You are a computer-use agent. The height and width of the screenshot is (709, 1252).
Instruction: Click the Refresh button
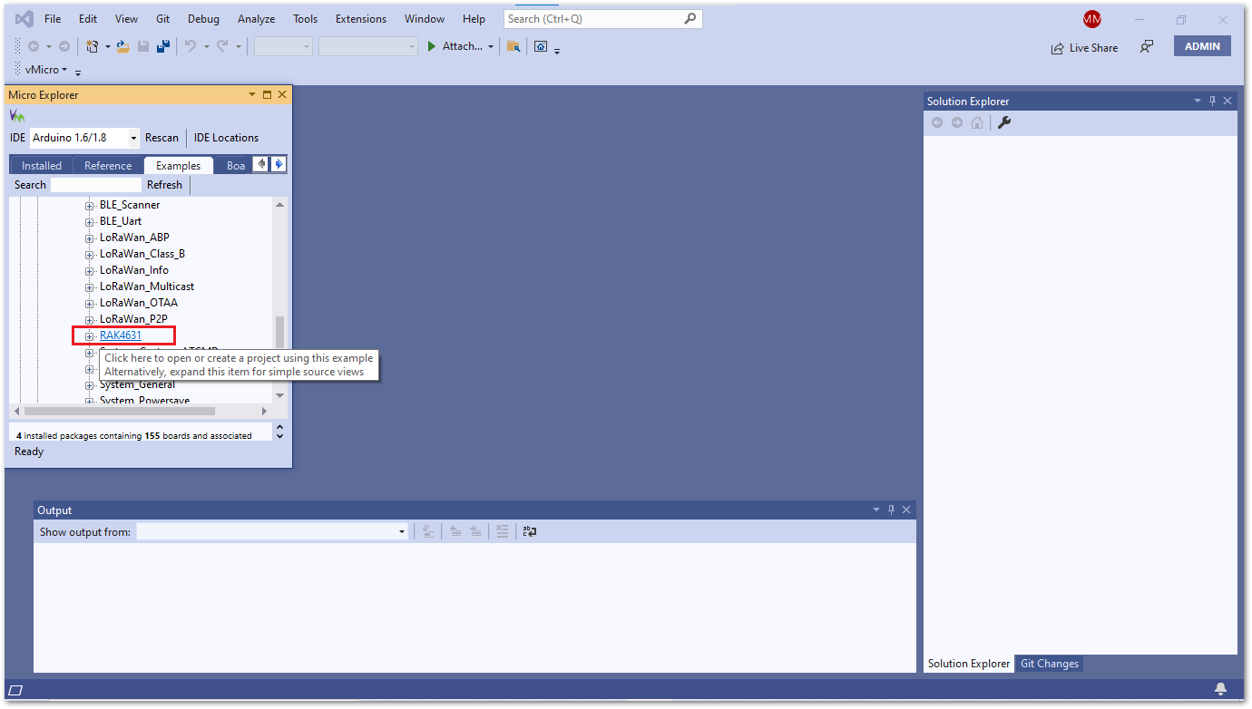pyautogui.click(x=164, y=185)
